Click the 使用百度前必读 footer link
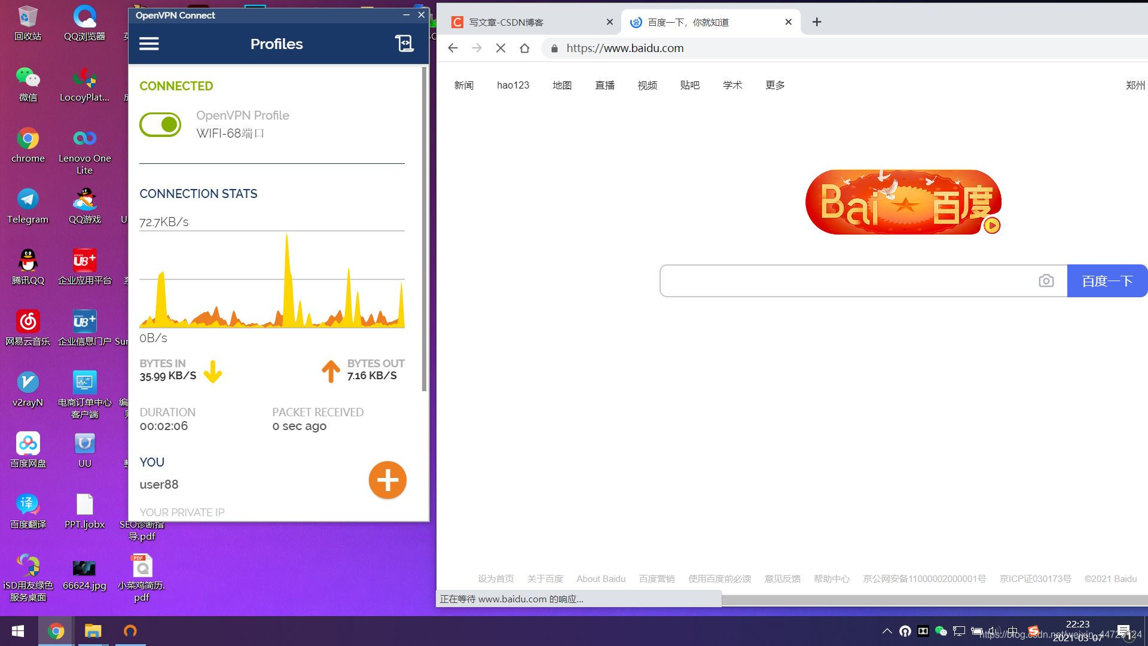This screenshot has width=1148, height=646. (x=719, y=578)
